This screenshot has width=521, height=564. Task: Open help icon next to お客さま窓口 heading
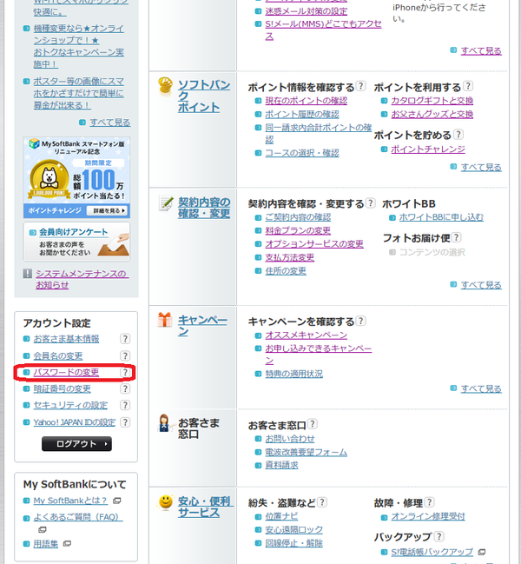pyautogui.click(x=313, y=424)
